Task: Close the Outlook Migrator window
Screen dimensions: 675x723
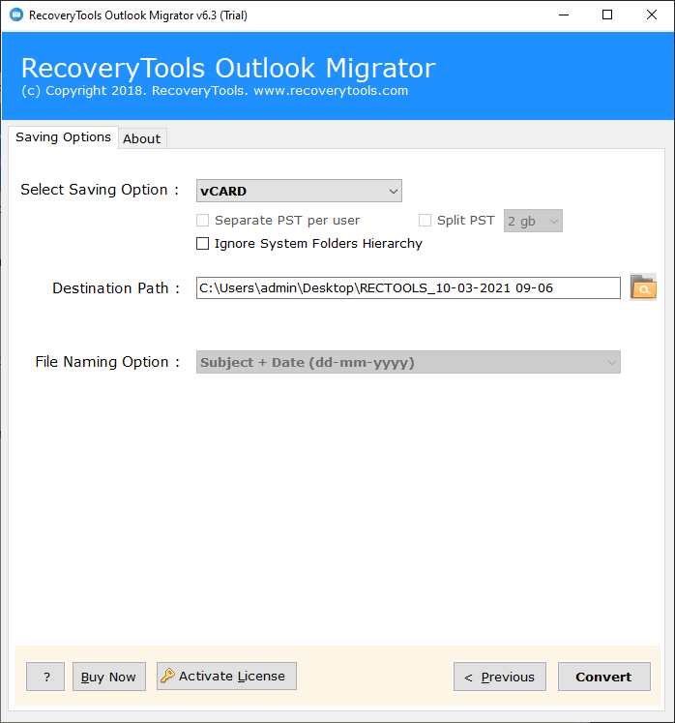Action: tap(652, 15)
